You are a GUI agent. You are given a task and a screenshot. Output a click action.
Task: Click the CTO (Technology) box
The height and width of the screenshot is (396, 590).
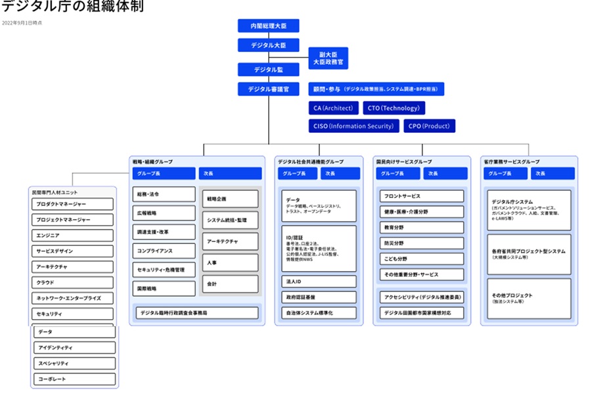pyautogui.click(x=394, y=108)
